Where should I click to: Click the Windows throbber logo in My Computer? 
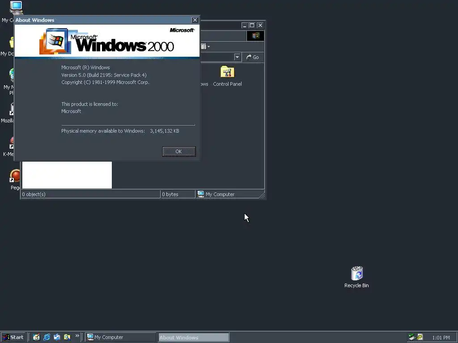(255, 36)
